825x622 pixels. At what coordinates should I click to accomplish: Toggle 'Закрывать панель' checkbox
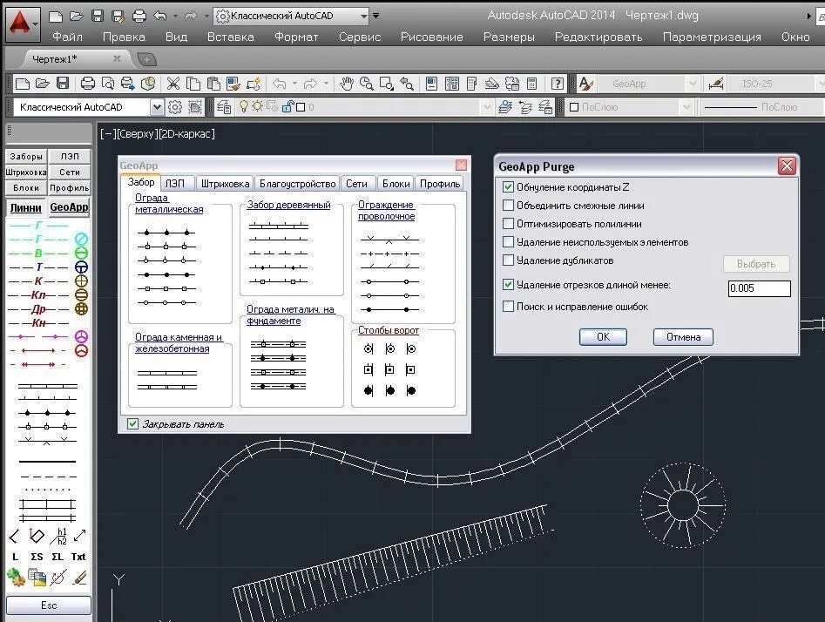(132, 423)
